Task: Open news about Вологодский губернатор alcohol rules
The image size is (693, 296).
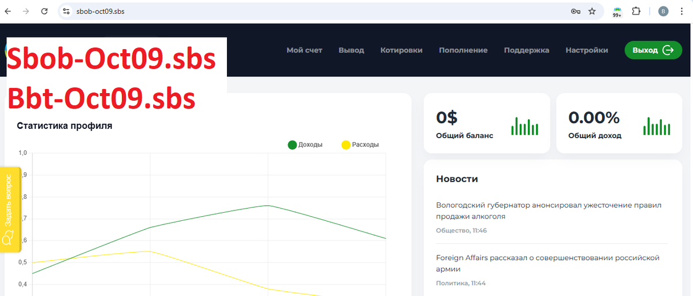Action: click(549, 210)
